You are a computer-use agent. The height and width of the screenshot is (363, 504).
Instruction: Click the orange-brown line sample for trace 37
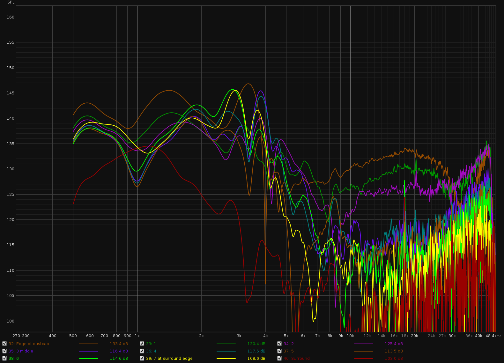tap(364, 351)
